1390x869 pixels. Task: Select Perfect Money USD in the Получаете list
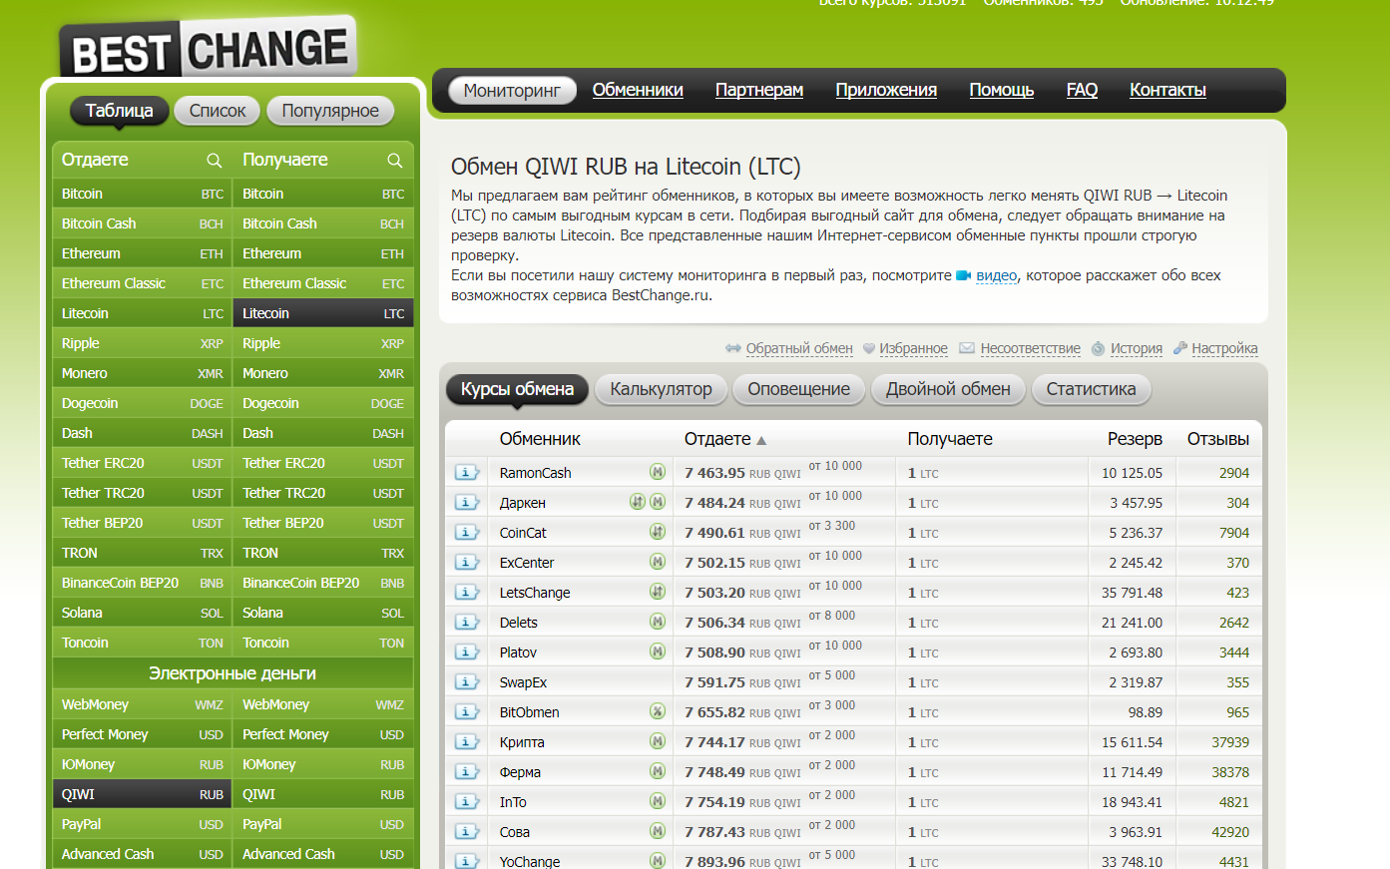pos(323,734)
